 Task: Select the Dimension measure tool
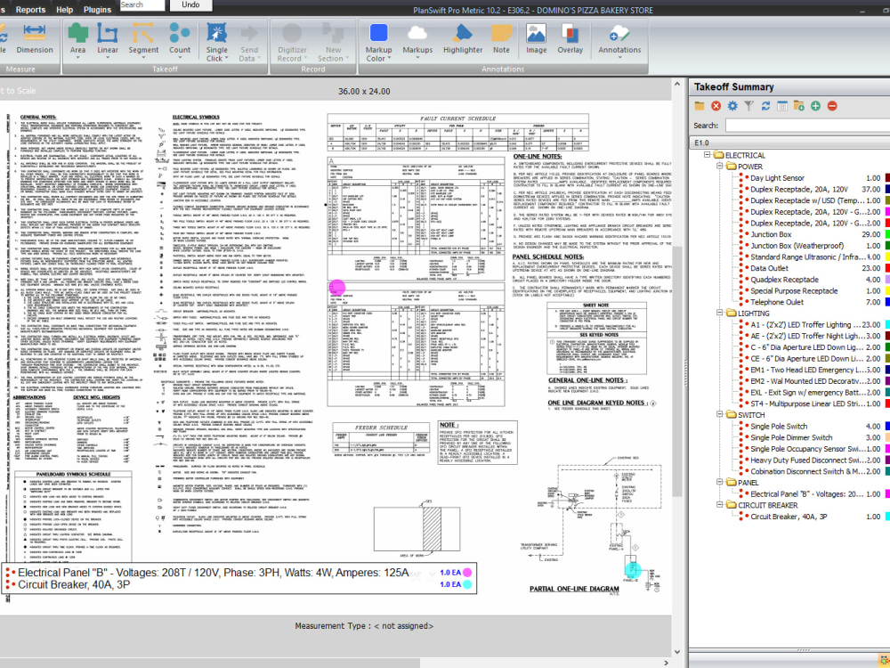[x=34, y=38]
